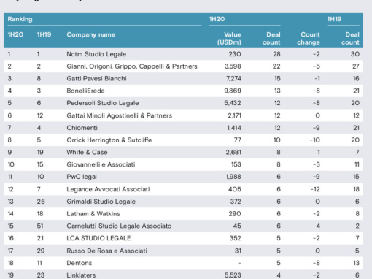372x279 pixels.
Task: Click the Count change column header
Action: (309, 39)
